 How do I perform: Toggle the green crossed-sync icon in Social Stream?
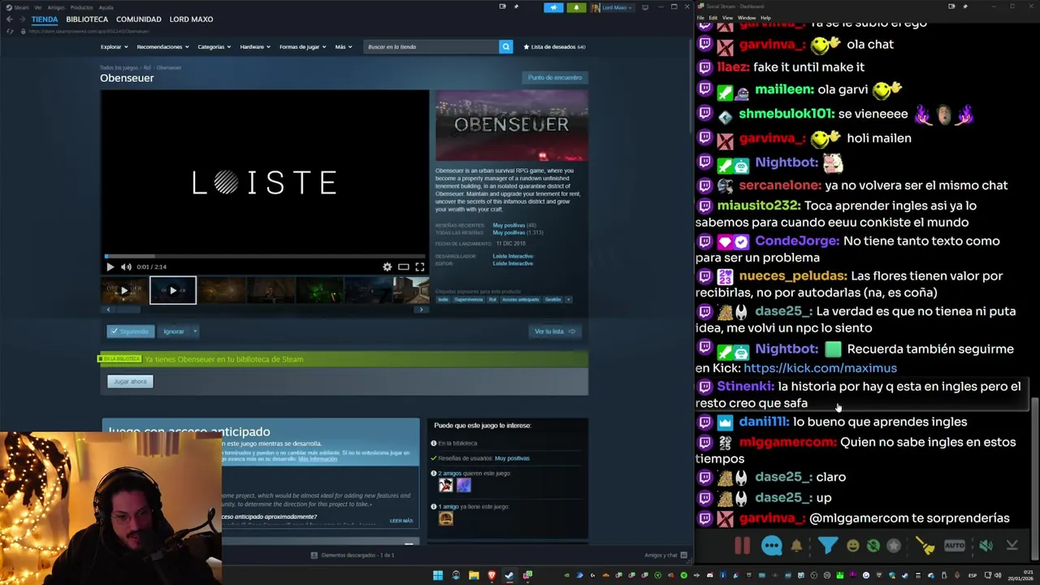point(873,546)
